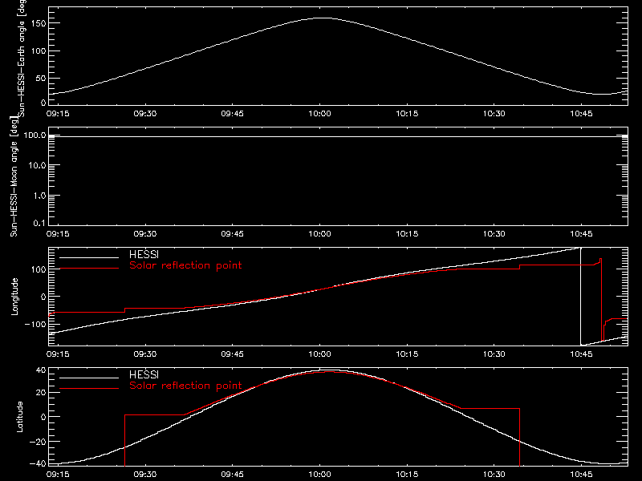
Task: Click the 'HESSI' legend label in Latitude plot
Action: tap(144, 374)
